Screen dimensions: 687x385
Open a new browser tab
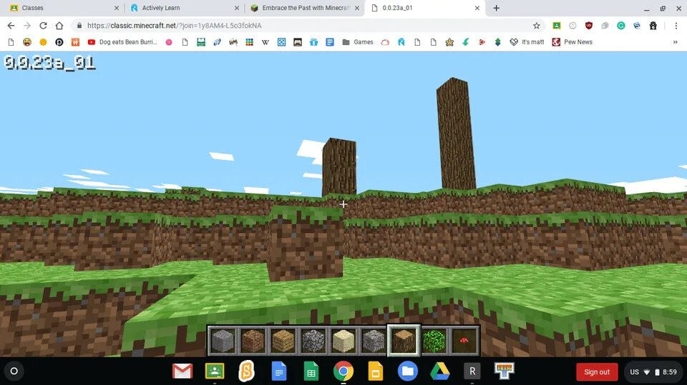tap(496, 8)
